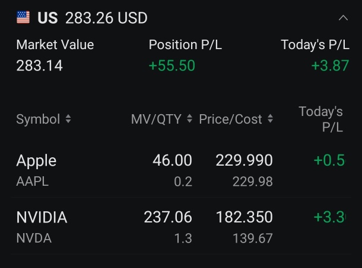Click the sort arrows beside Symbol

tap(68, 120)
